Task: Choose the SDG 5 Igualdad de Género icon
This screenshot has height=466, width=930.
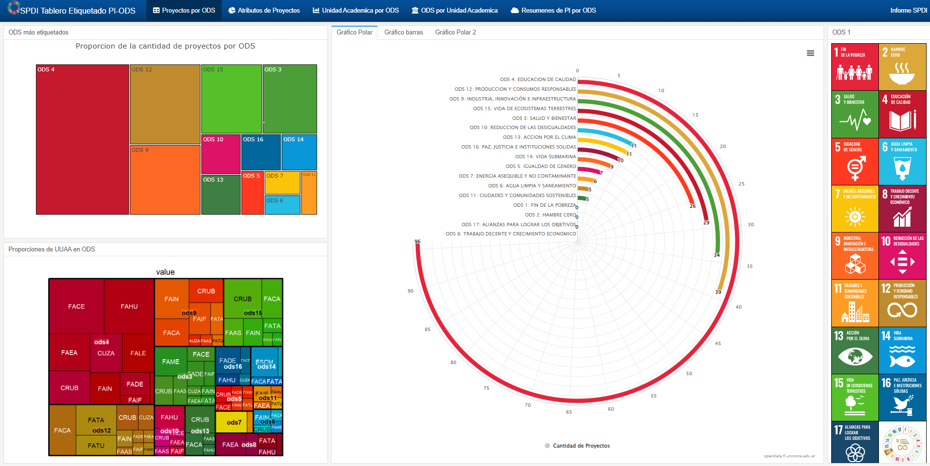Action: (855, 162)
